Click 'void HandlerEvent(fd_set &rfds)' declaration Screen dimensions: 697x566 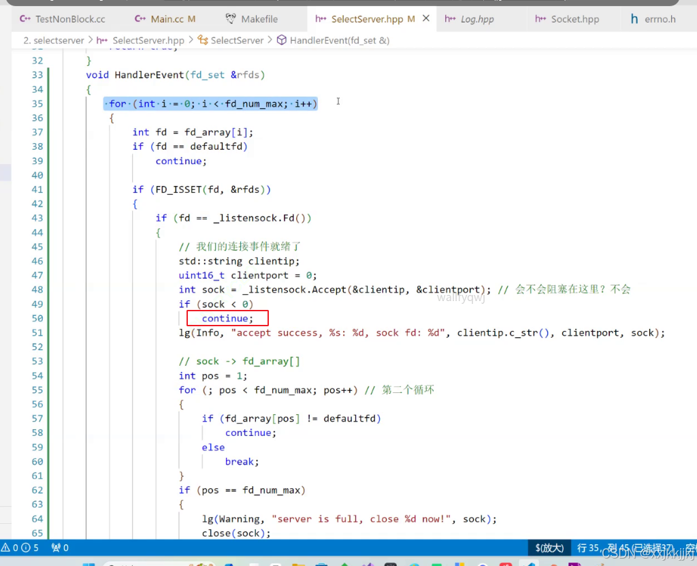[175, 75]
